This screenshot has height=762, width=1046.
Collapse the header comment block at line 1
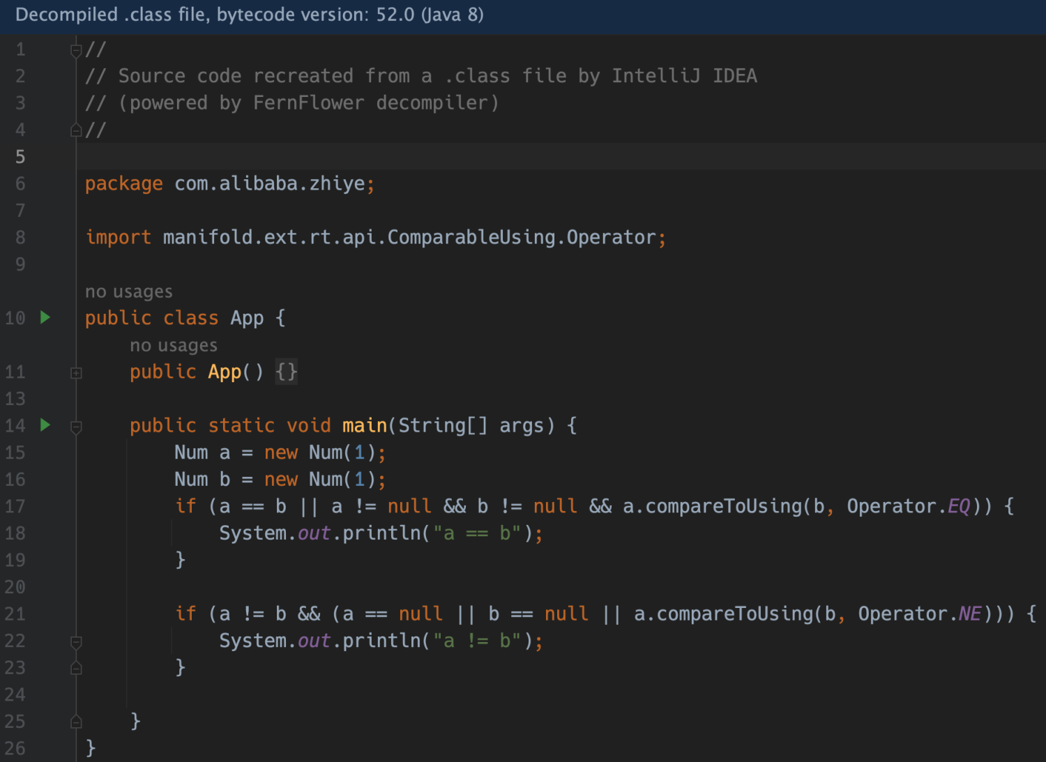point(76,50)
